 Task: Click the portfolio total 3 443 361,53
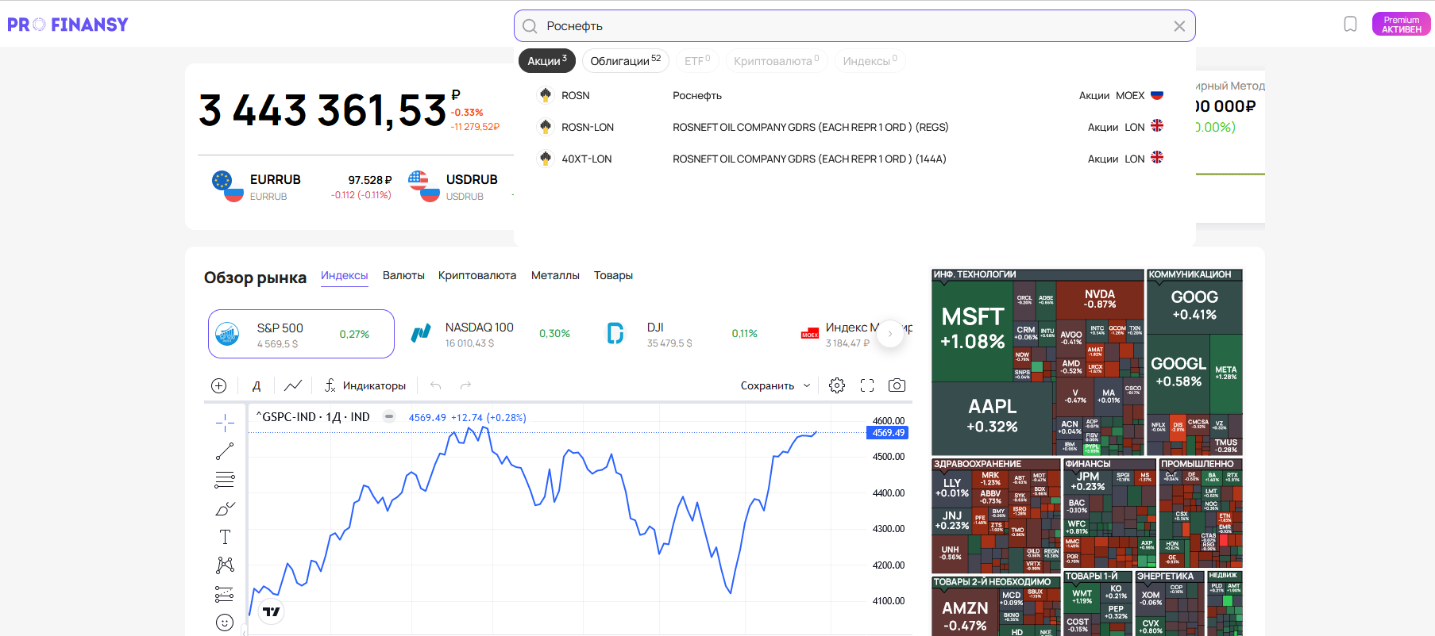pos(322,110)
